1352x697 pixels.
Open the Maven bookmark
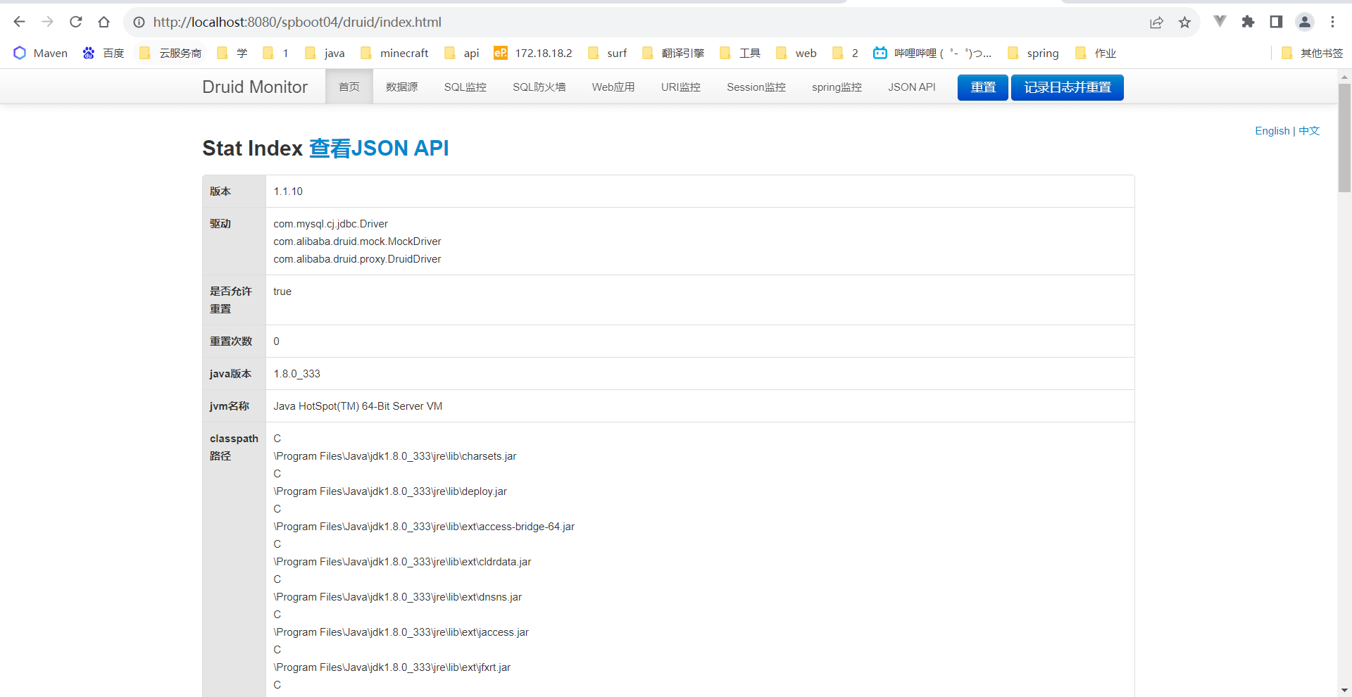point(41,53)
